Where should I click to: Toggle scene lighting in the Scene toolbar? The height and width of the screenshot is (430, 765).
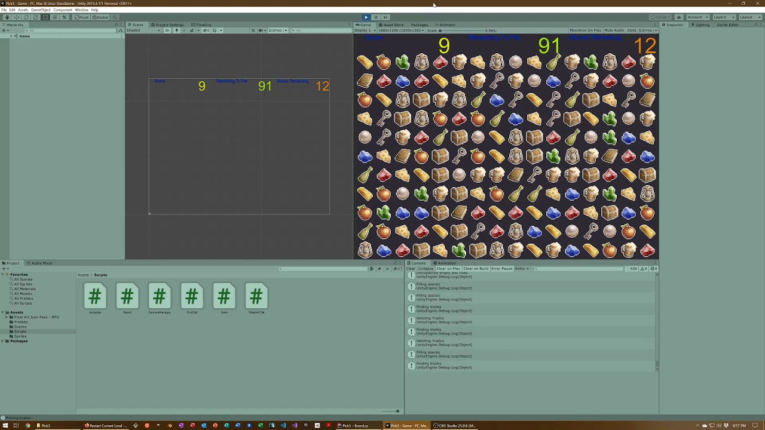pyautogui.click(x=176, y=30)
